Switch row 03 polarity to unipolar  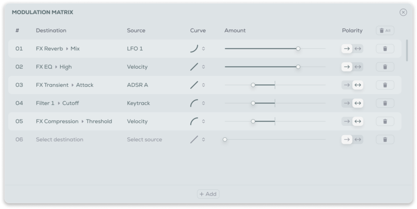(x=347, y=85)
